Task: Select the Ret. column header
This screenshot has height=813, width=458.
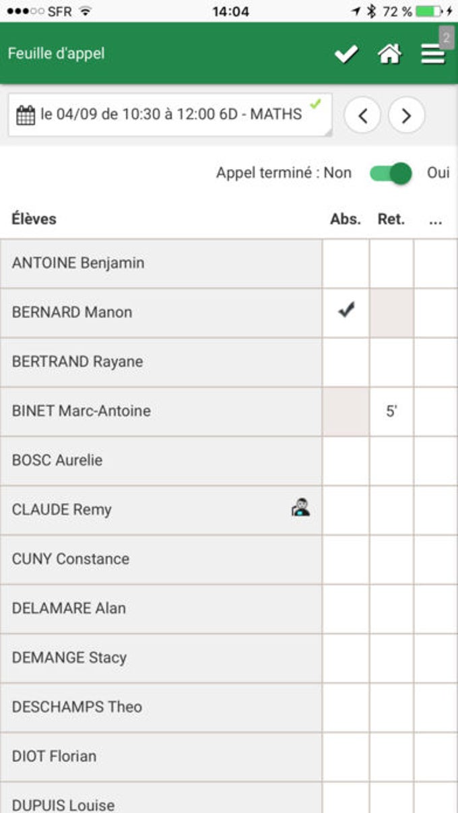Action: tap(391, 219)
